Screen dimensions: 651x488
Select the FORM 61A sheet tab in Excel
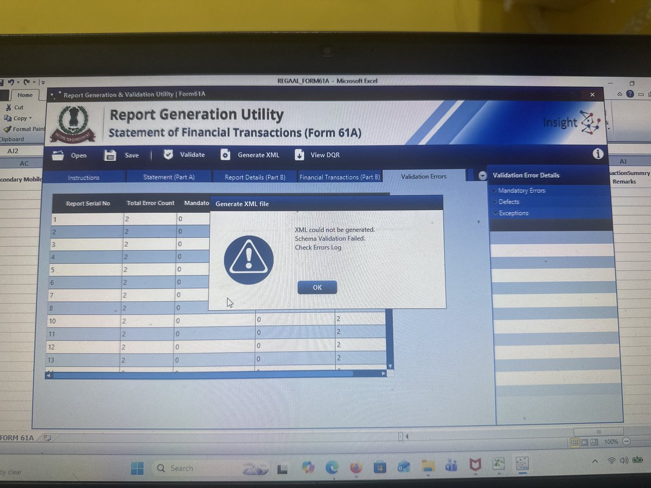click(x=17, y=438)
